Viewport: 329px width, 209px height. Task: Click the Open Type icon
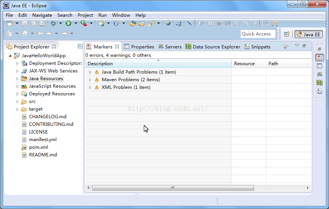pyautogui.click(x=133, y=23)
